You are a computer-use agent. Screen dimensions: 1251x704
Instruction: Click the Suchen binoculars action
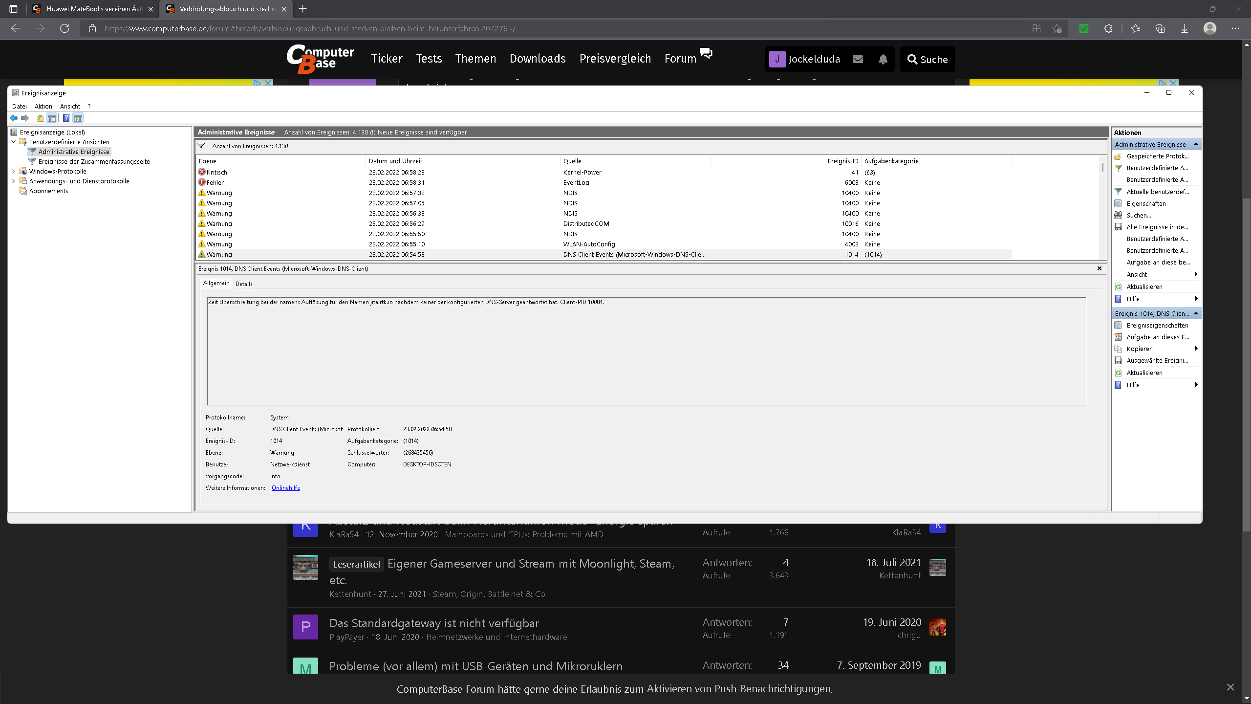click(x=1139, y=215)
